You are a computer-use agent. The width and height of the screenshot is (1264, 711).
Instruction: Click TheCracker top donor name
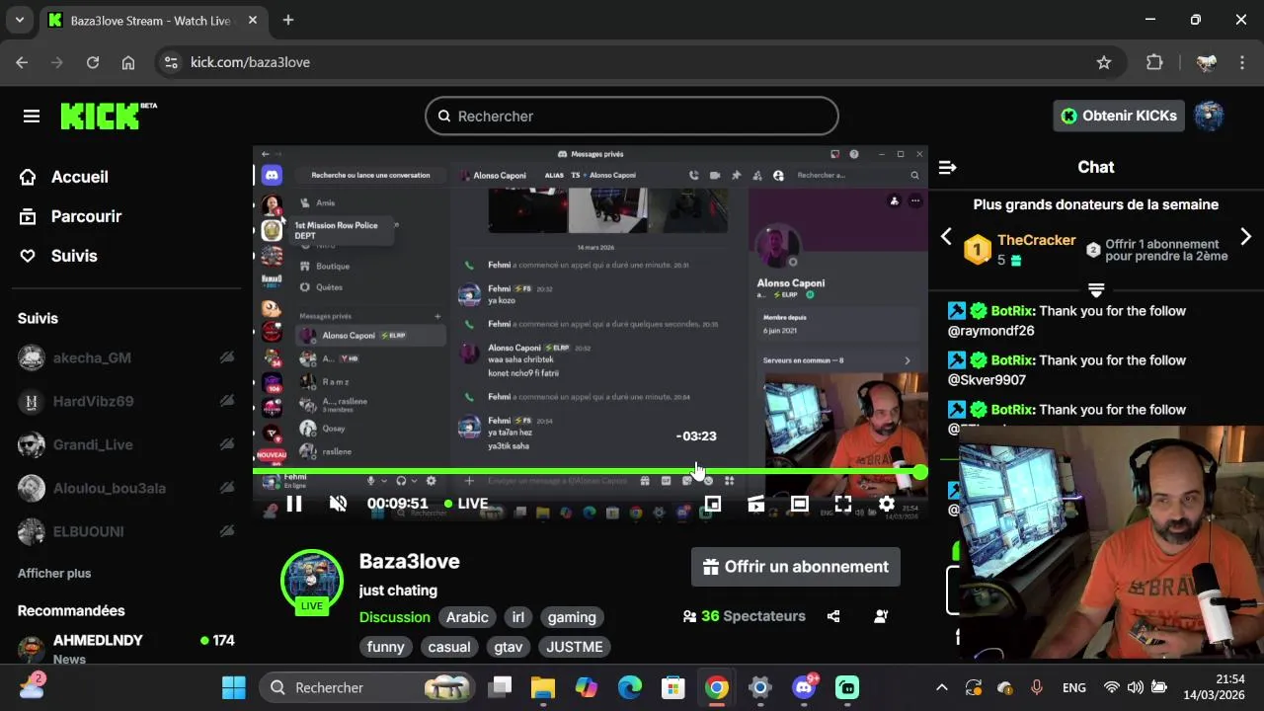coord(1036,240)
